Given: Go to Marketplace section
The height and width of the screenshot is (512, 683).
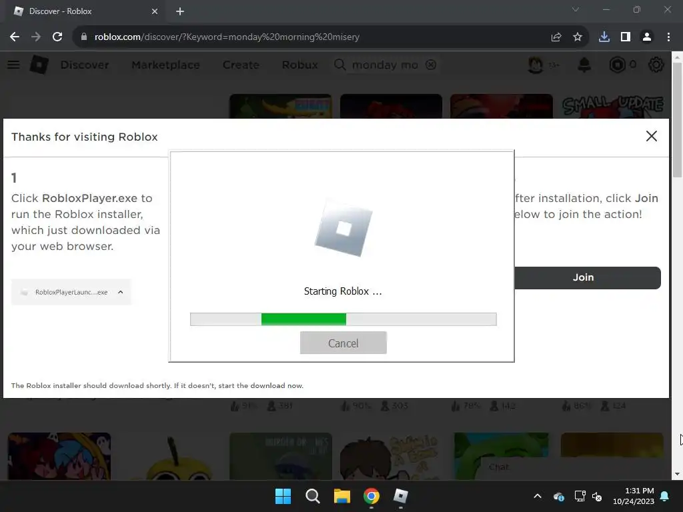Looking at the screenshot, I should pyautogui.click(x=165, y=65).
